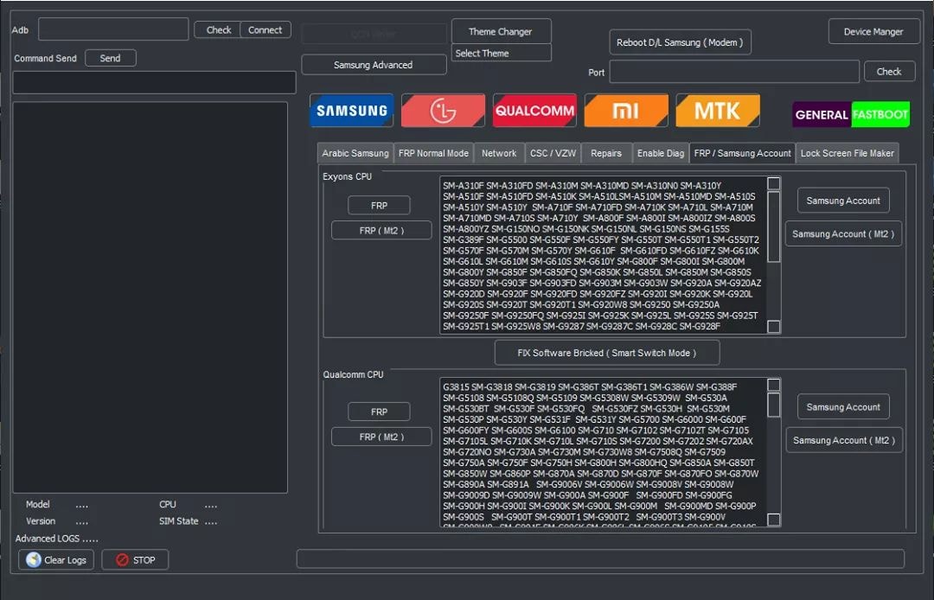Open Device Manger button
The width and height of the screenshot is (934, 600).
point(873,31)
